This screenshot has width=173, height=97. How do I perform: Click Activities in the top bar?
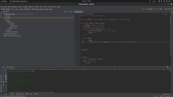click(4, 1)
